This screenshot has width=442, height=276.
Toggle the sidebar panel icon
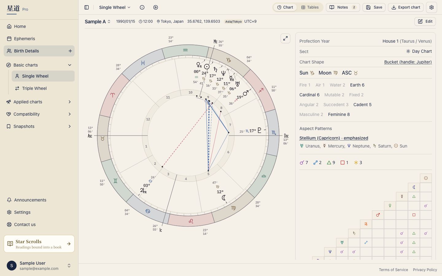coord(87,7)
